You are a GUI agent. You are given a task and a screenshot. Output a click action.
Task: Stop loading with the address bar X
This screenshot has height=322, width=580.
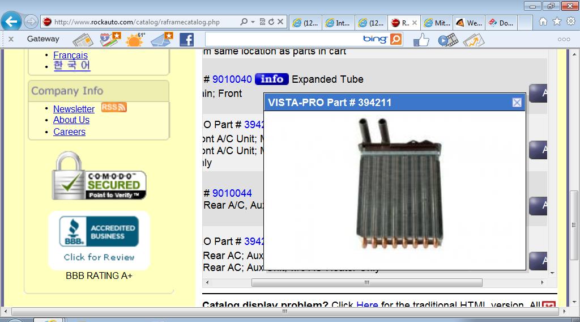pos(280,22)
